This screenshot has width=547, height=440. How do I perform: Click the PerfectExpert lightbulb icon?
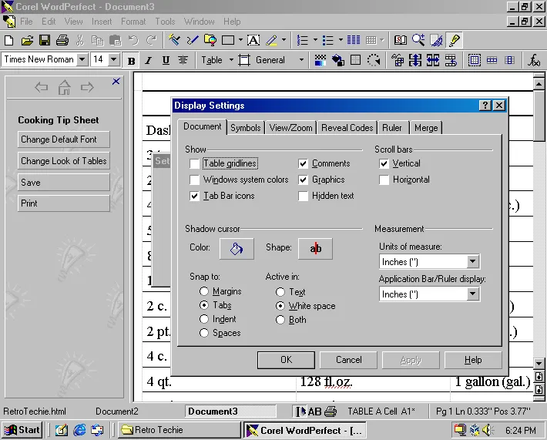tap(454, 41)
